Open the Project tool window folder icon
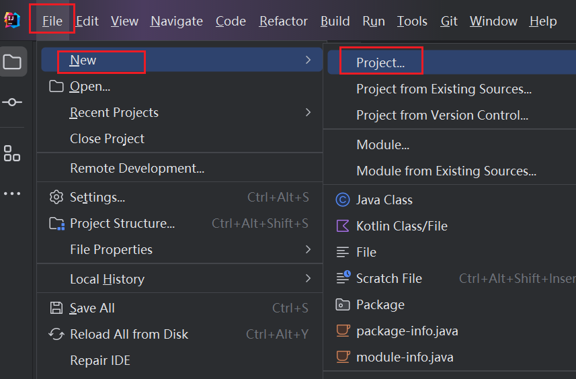This screenshot has width=576, height=379. pos(12,62)
